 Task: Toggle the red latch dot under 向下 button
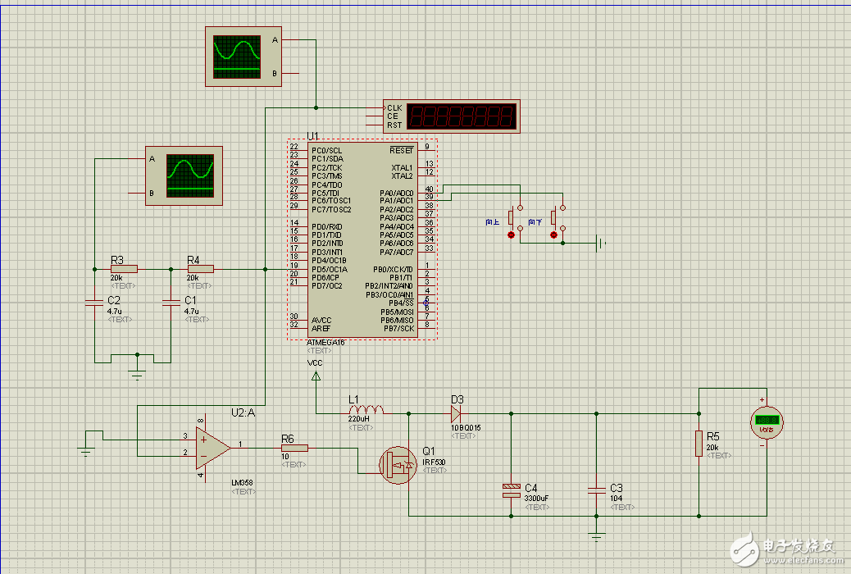(553, 235)
